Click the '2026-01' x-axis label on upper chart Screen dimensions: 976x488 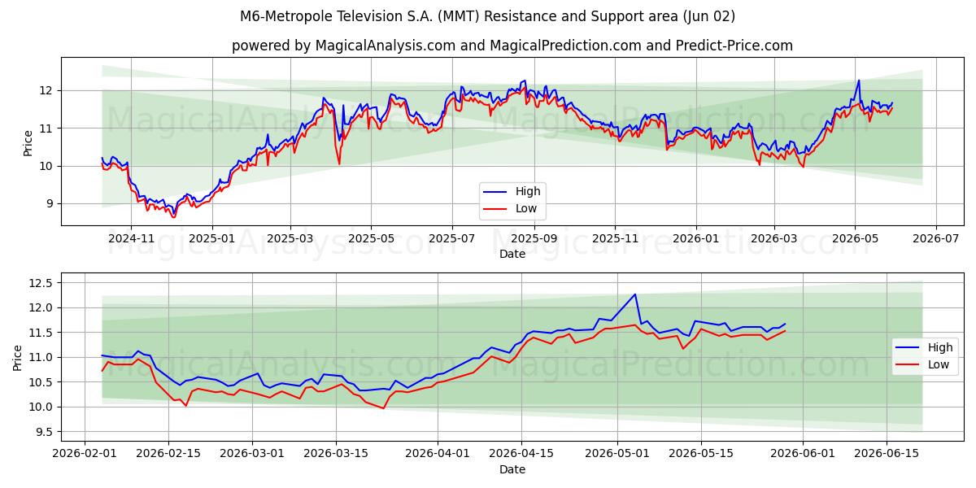(695, 238)
